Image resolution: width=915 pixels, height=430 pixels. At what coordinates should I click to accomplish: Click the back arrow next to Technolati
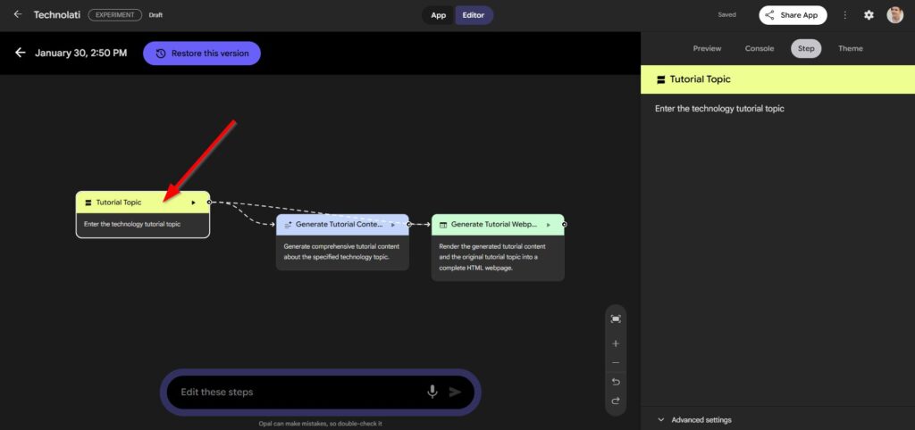pos(18,14)
